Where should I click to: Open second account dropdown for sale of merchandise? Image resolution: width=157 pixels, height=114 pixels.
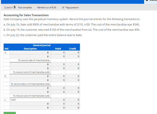[30, 56]
